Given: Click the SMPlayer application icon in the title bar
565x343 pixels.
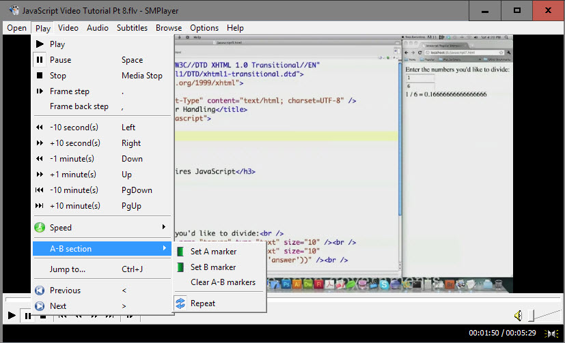Looking at the screenshot, I should (x=14, y=10).
